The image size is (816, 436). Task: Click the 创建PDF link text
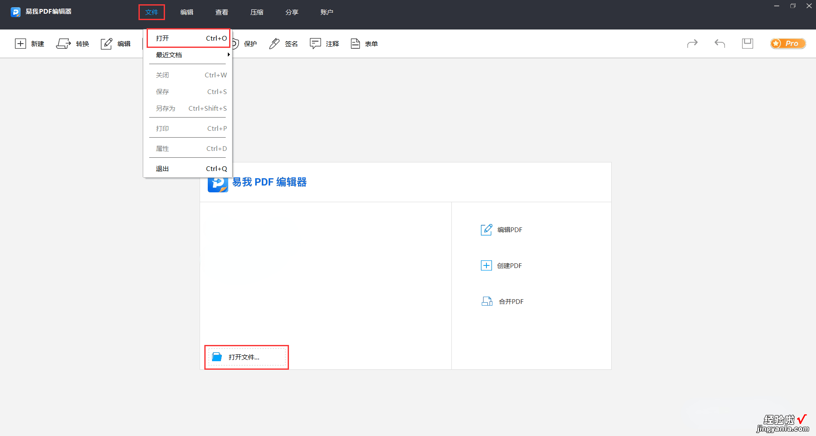[510, 266]
